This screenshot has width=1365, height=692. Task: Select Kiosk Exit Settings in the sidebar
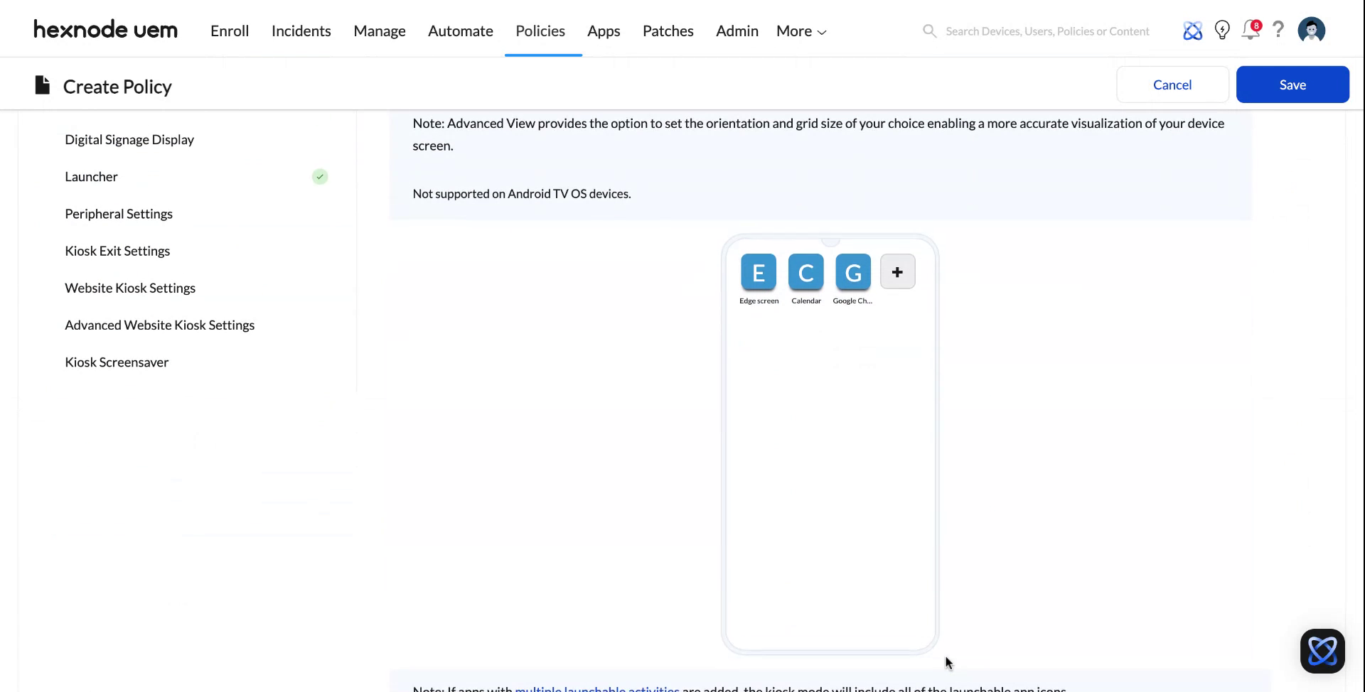[x=117, y=250]
